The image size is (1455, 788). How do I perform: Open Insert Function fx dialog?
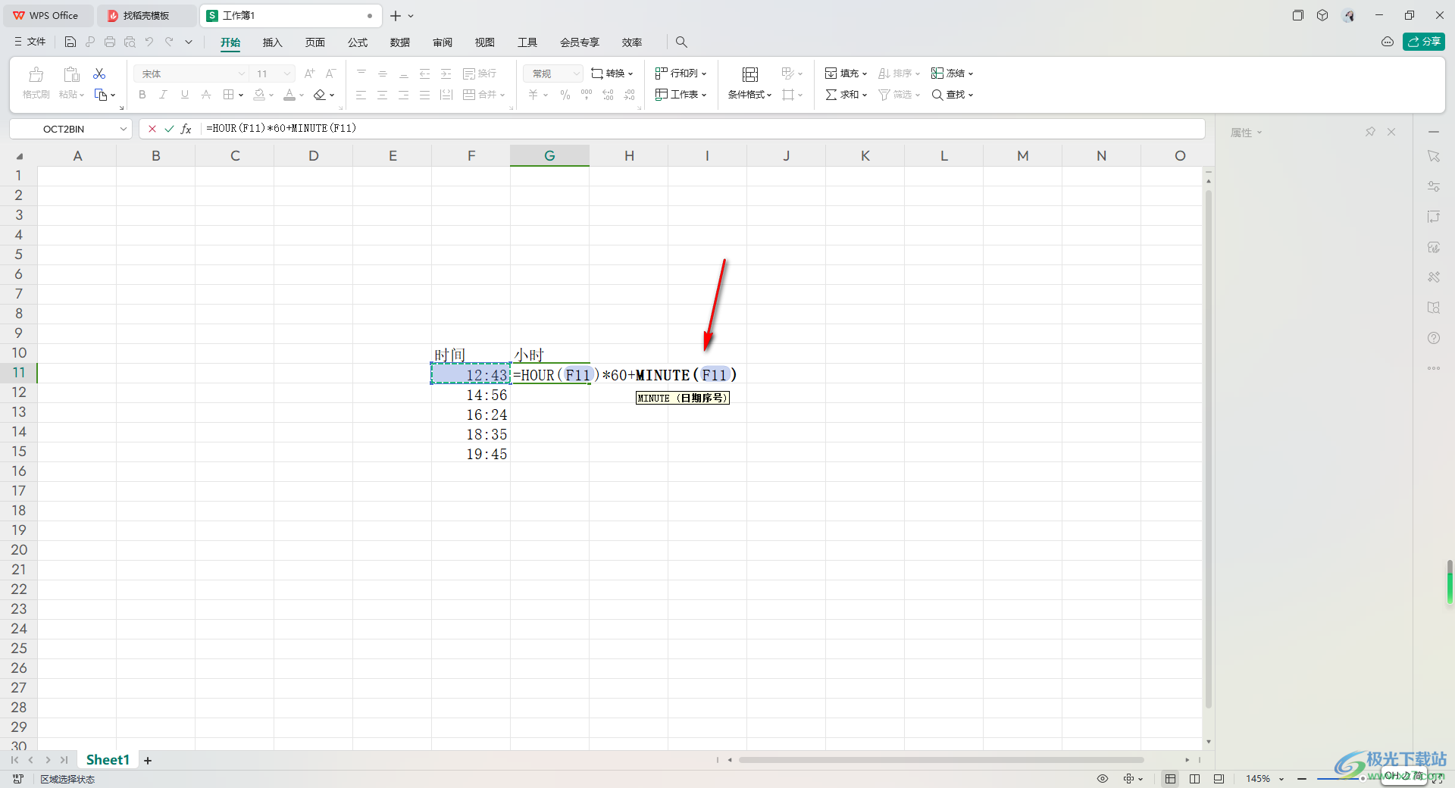(186, 129)
